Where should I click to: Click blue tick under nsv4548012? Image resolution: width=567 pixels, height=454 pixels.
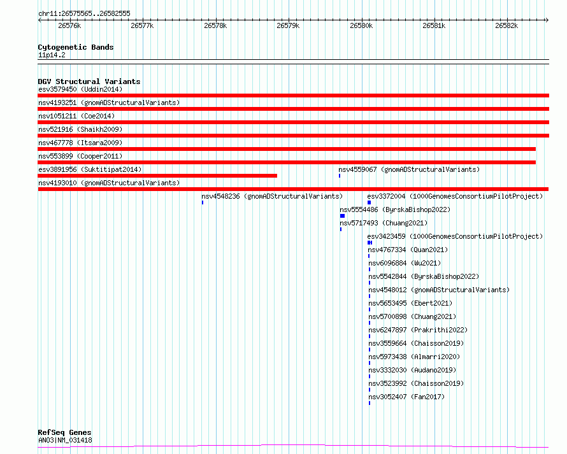(370, 296)
